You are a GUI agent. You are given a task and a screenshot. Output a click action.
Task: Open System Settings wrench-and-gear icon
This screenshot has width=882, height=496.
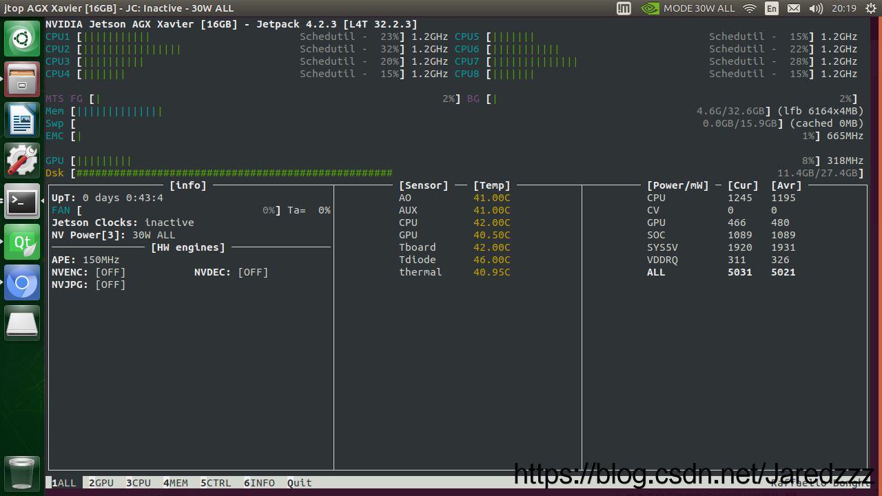[x=22, y=161]
